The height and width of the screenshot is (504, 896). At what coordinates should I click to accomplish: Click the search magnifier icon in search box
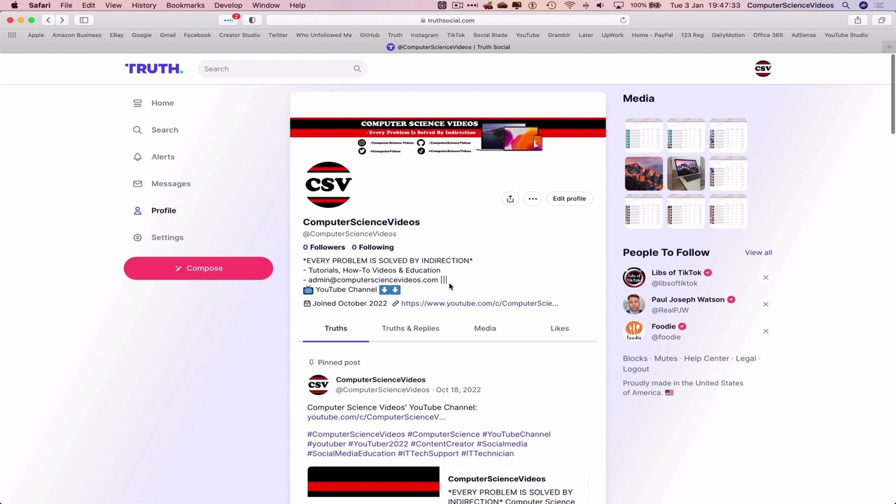(x=357, y=69)
